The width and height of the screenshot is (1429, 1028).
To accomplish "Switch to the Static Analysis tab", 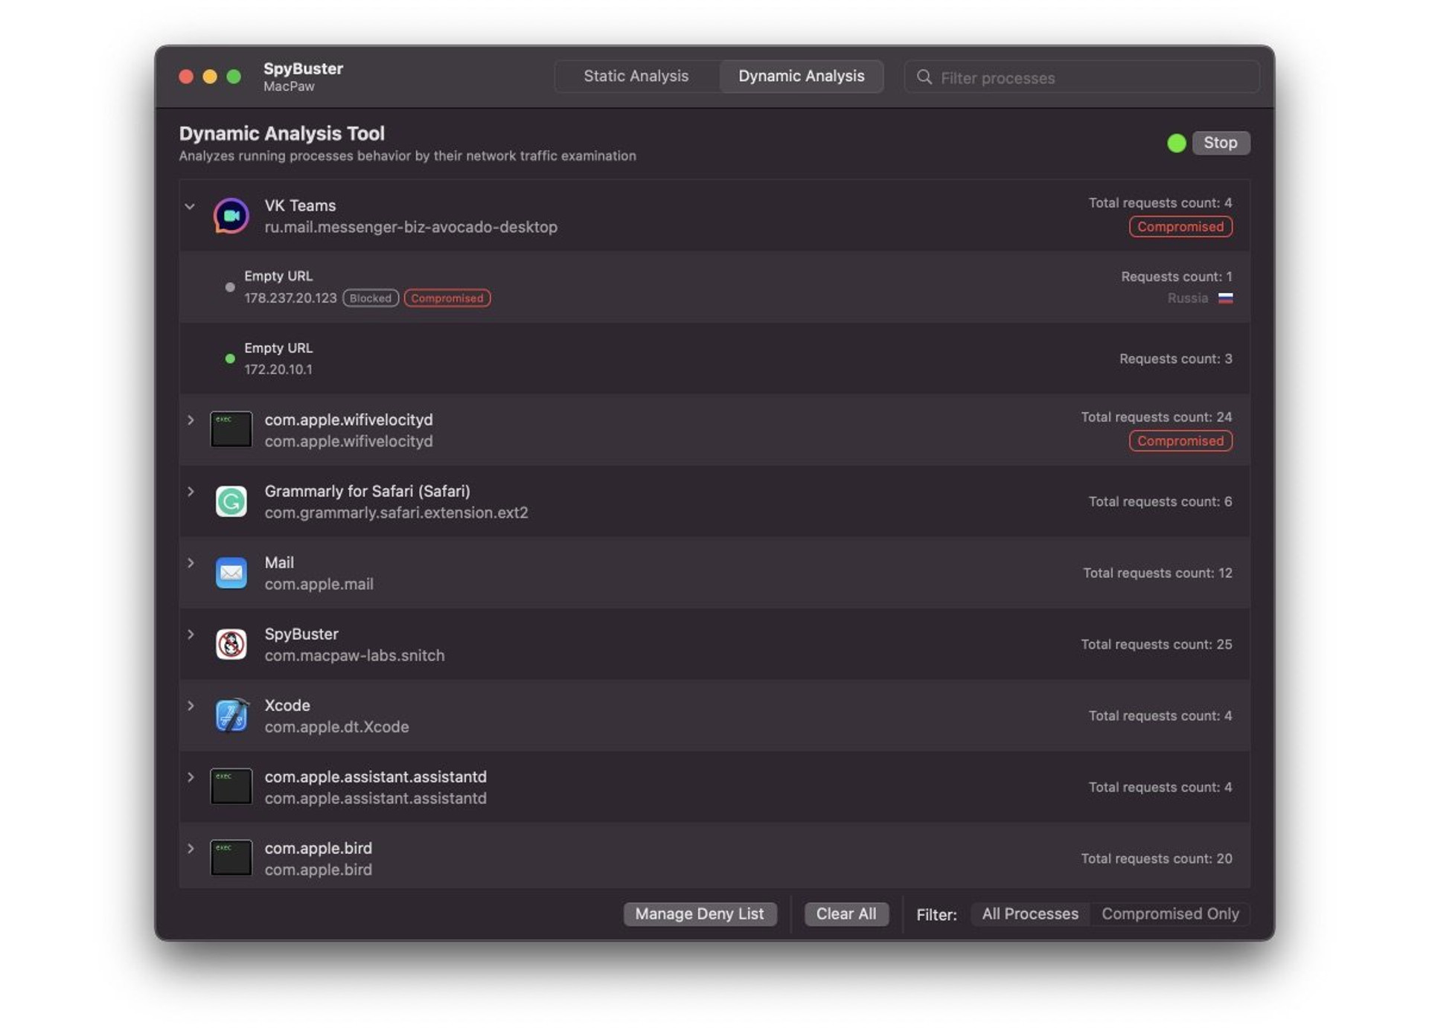I will click(636, 76).
